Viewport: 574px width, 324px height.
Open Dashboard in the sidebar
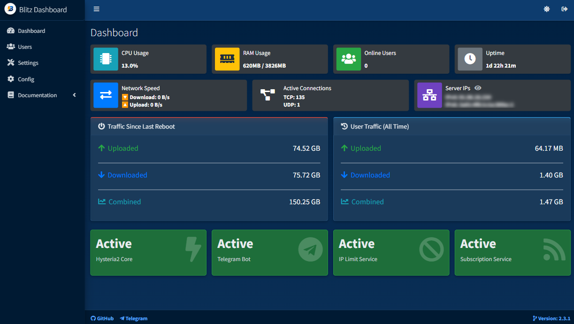pos(42,31)
